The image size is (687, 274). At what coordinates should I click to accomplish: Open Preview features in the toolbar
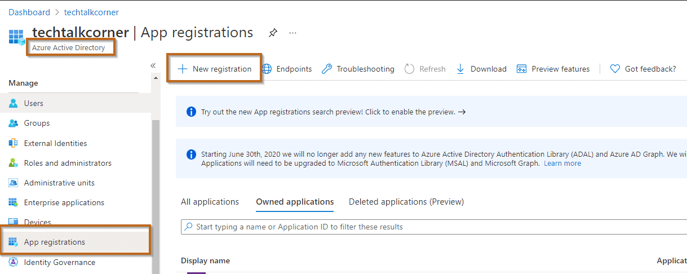click(x=553, y=69)
